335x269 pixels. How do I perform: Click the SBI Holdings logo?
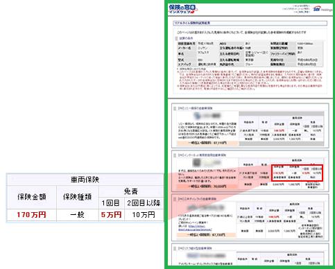pyautogui.click(x=323, y=9)
